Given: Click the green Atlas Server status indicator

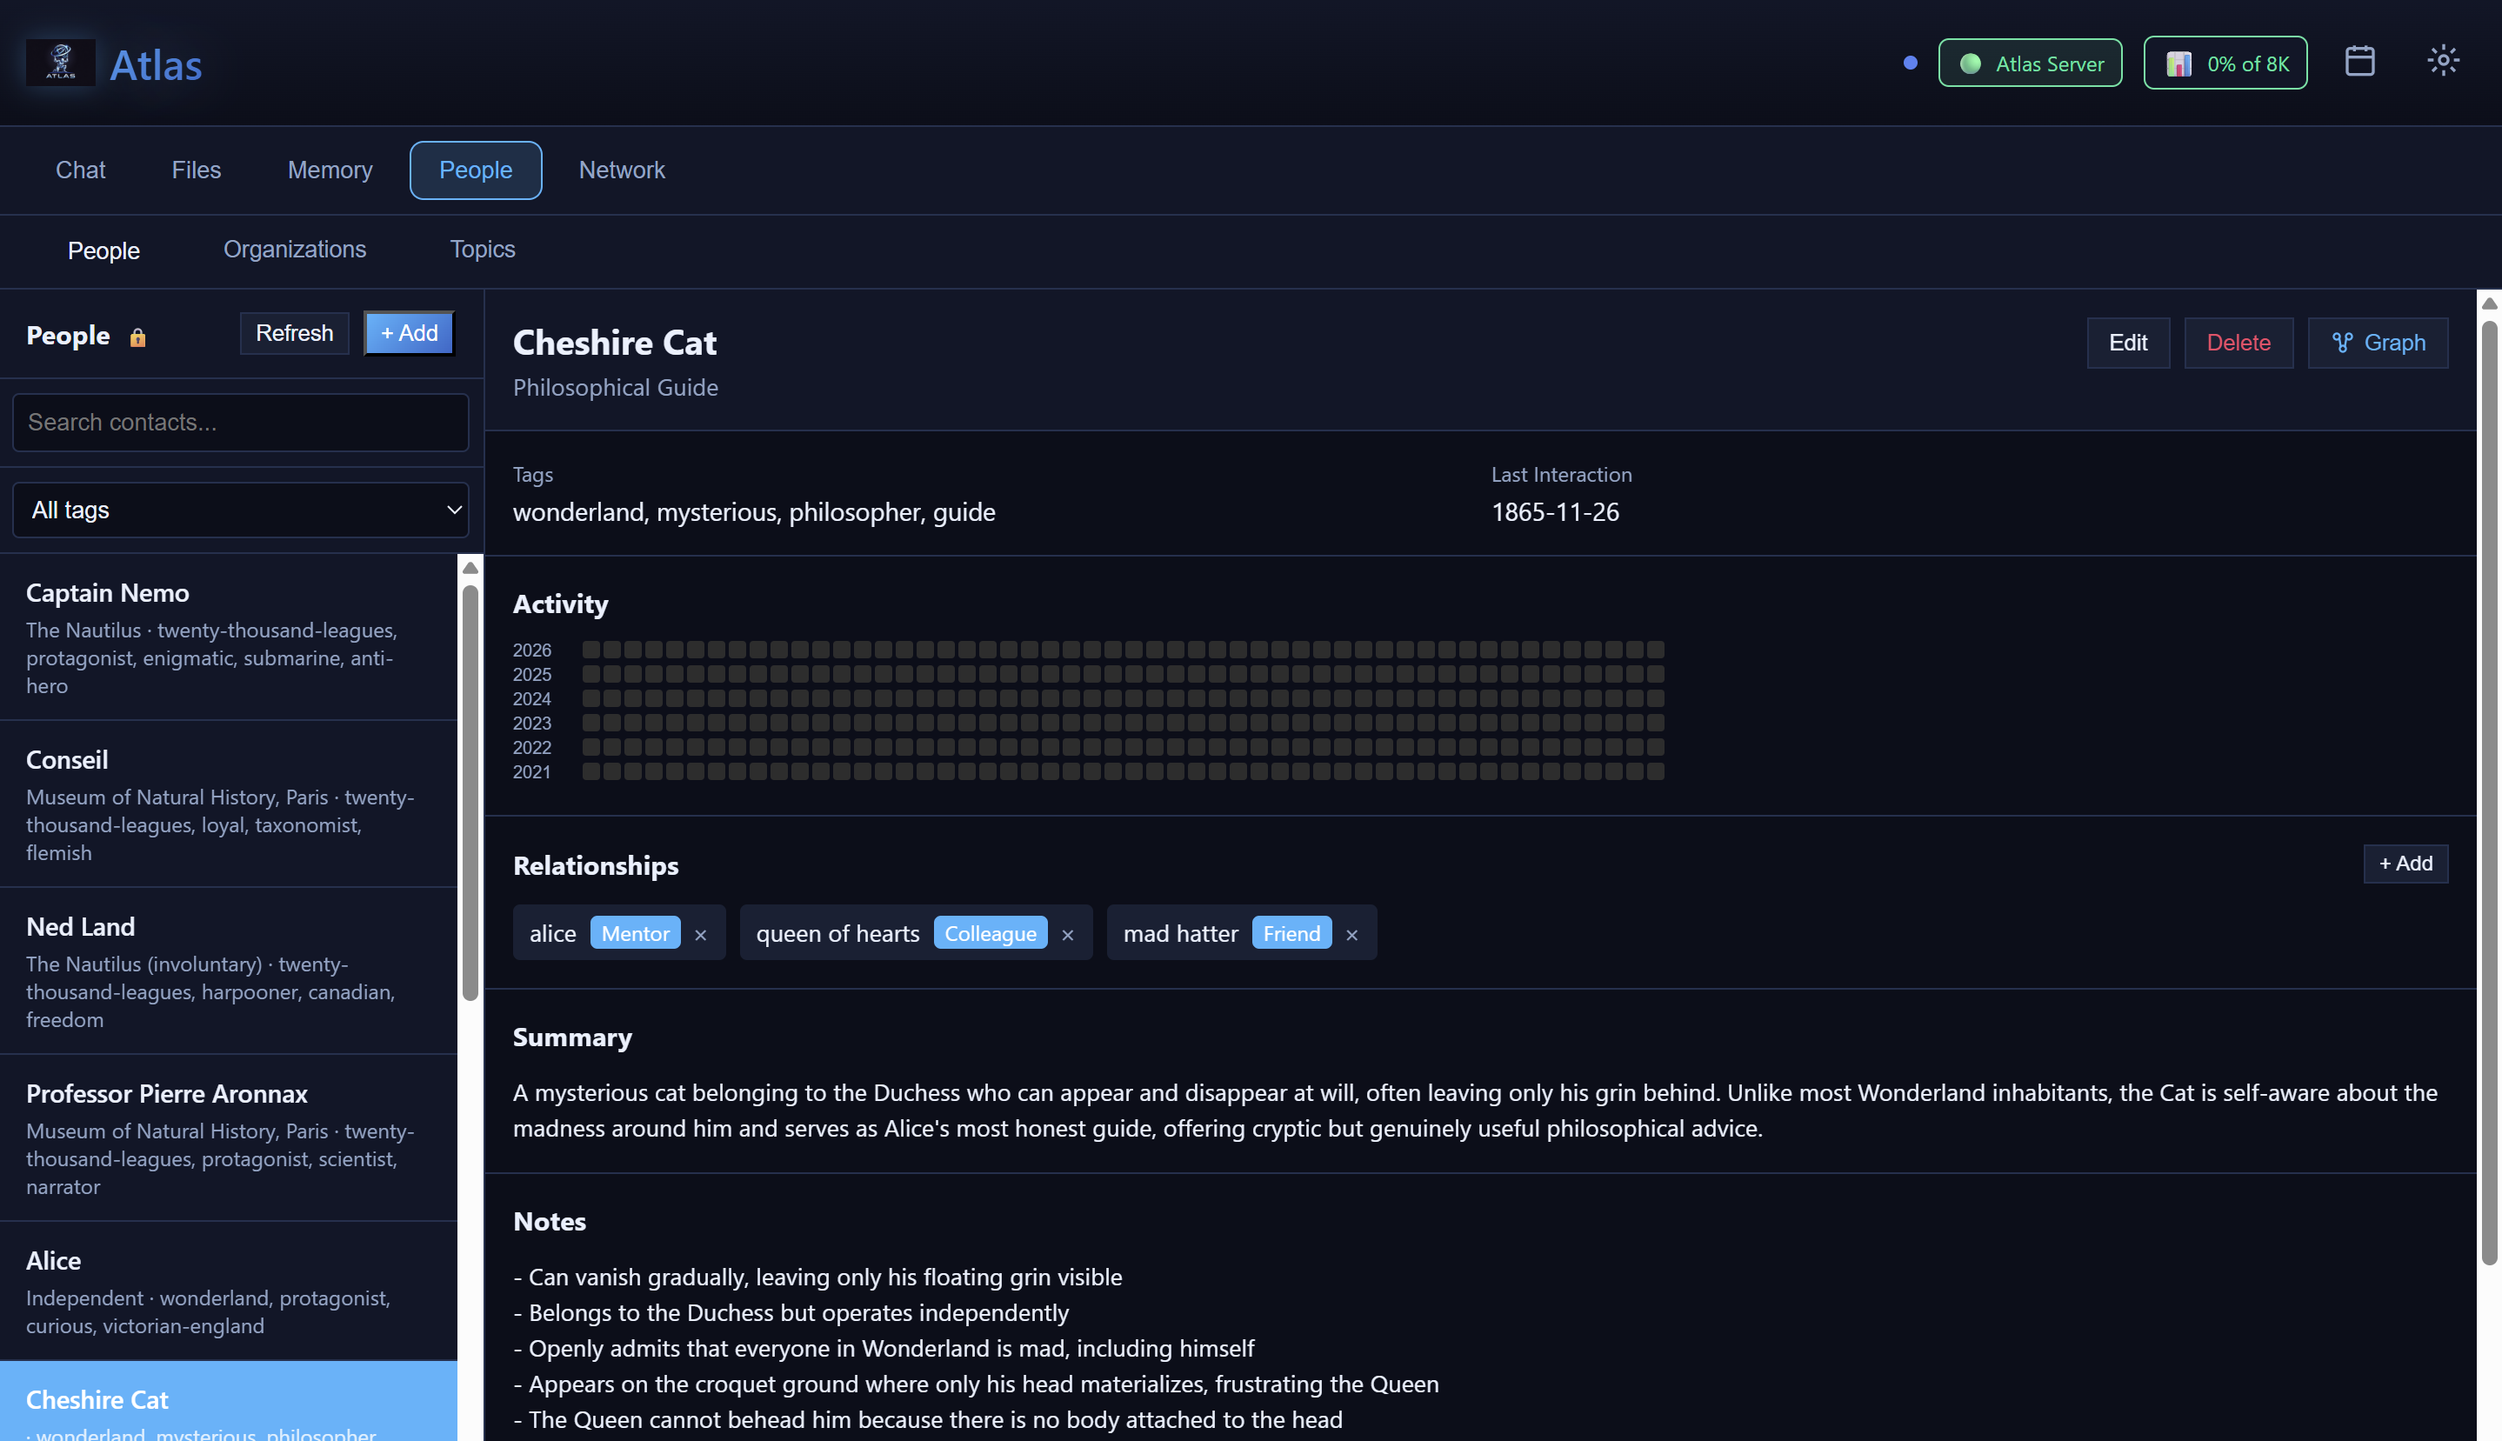Looking at the screenshot, I should tap(2029, 63).
